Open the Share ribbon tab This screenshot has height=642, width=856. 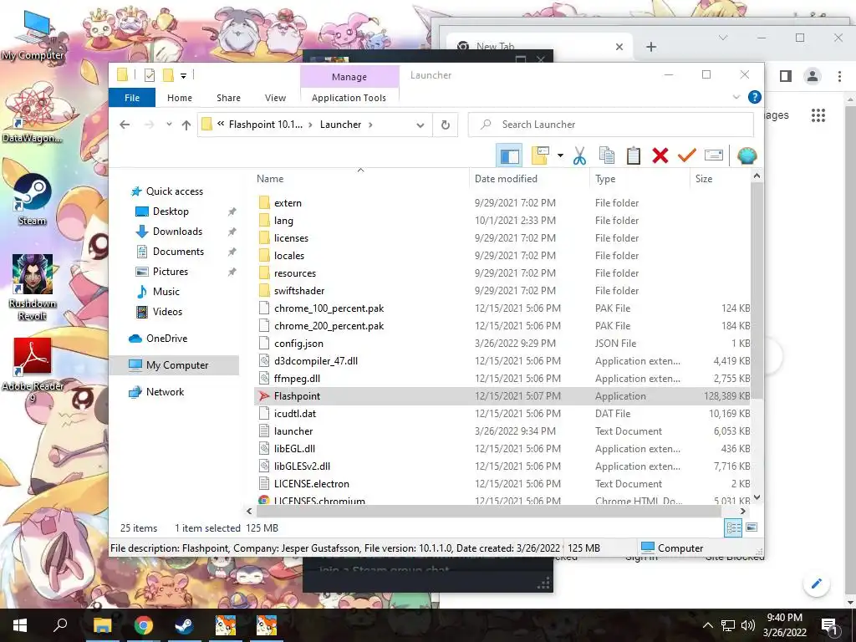228,98
